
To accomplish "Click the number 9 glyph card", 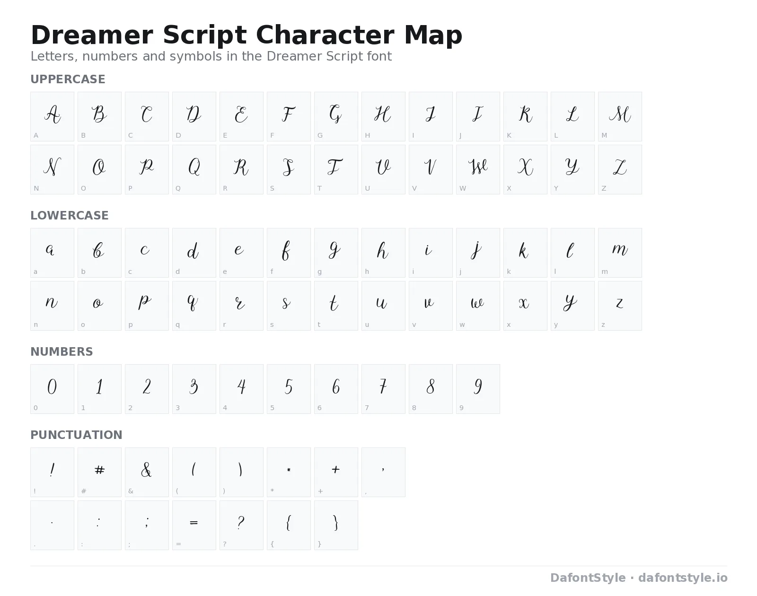I will (x=478, y=389).
